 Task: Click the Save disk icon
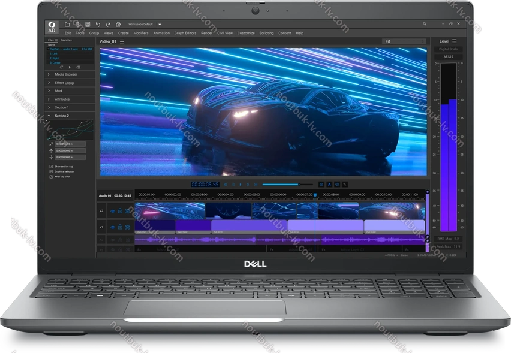pyautogui.click(x=88, y=24)
